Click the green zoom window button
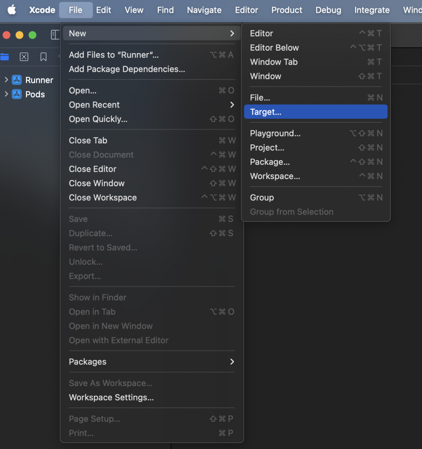The height and width of the screenshot is (449, 422). [x=33, y=35]
